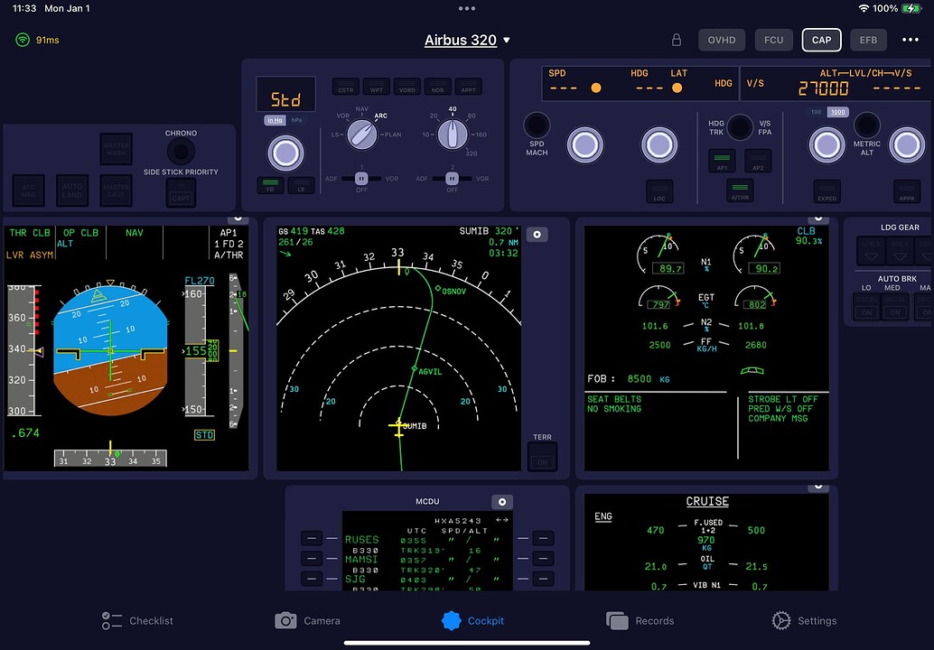Click the SPD MACH selector button

537,125
